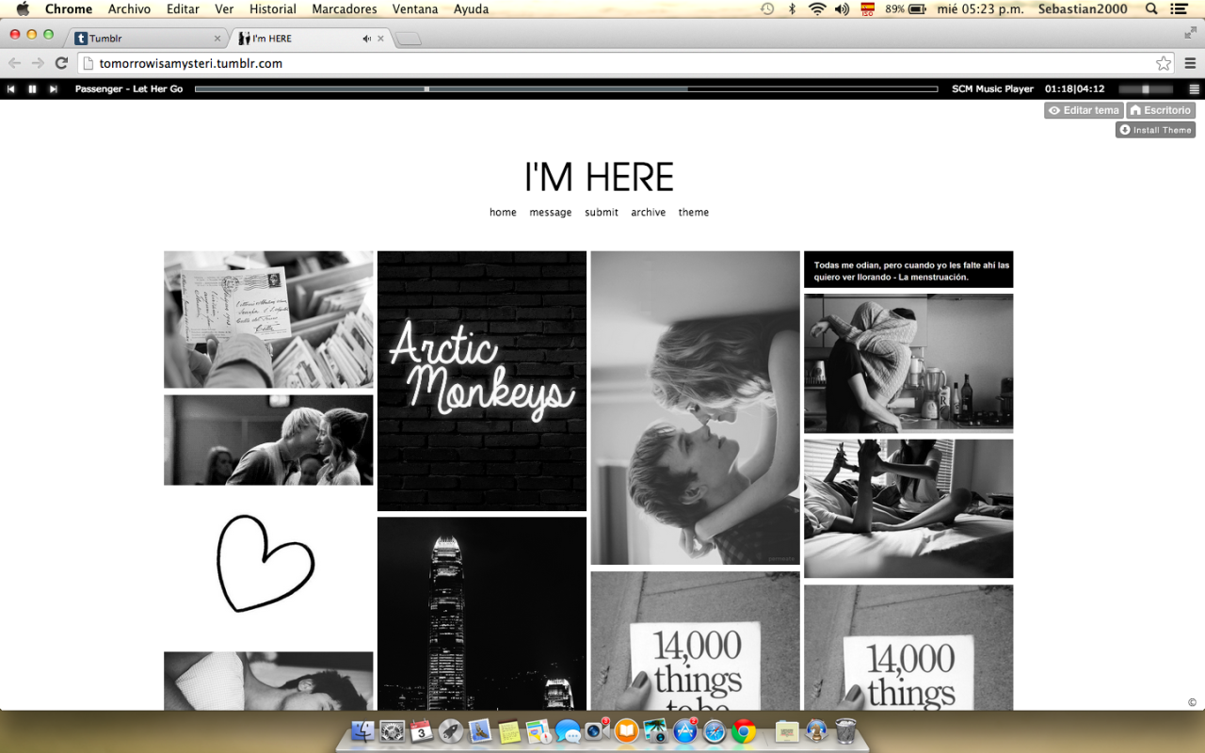The width and height of the screenshot is (1205, 753).
Task: Open iBooks from the dock
Action: pos(626,730)
